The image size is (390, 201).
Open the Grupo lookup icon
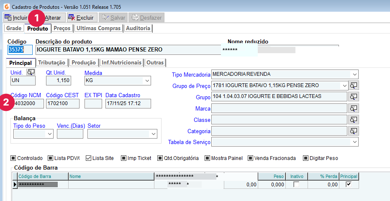point(354,96)
